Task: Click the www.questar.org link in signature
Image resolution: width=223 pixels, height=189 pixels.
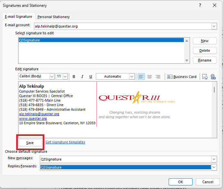Action: pos(33,118)
